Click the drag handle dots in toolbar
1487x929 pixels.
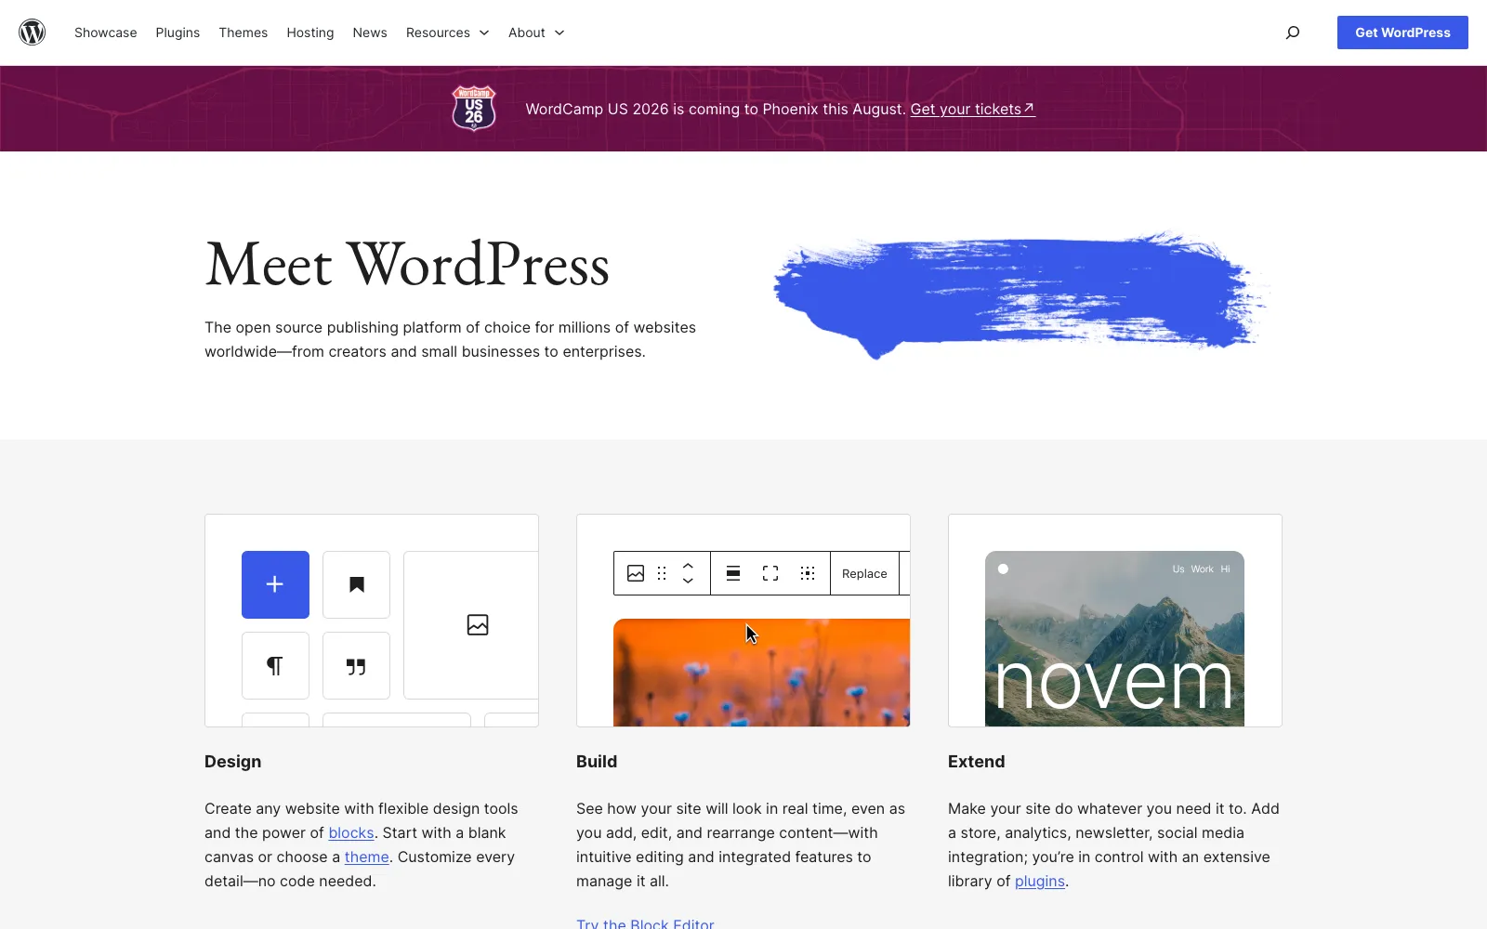pyautogui.click(x=662, y=573)
